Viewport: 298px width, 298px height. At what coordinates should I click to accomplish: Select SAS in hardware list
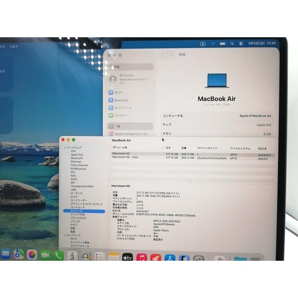[73, 176]
